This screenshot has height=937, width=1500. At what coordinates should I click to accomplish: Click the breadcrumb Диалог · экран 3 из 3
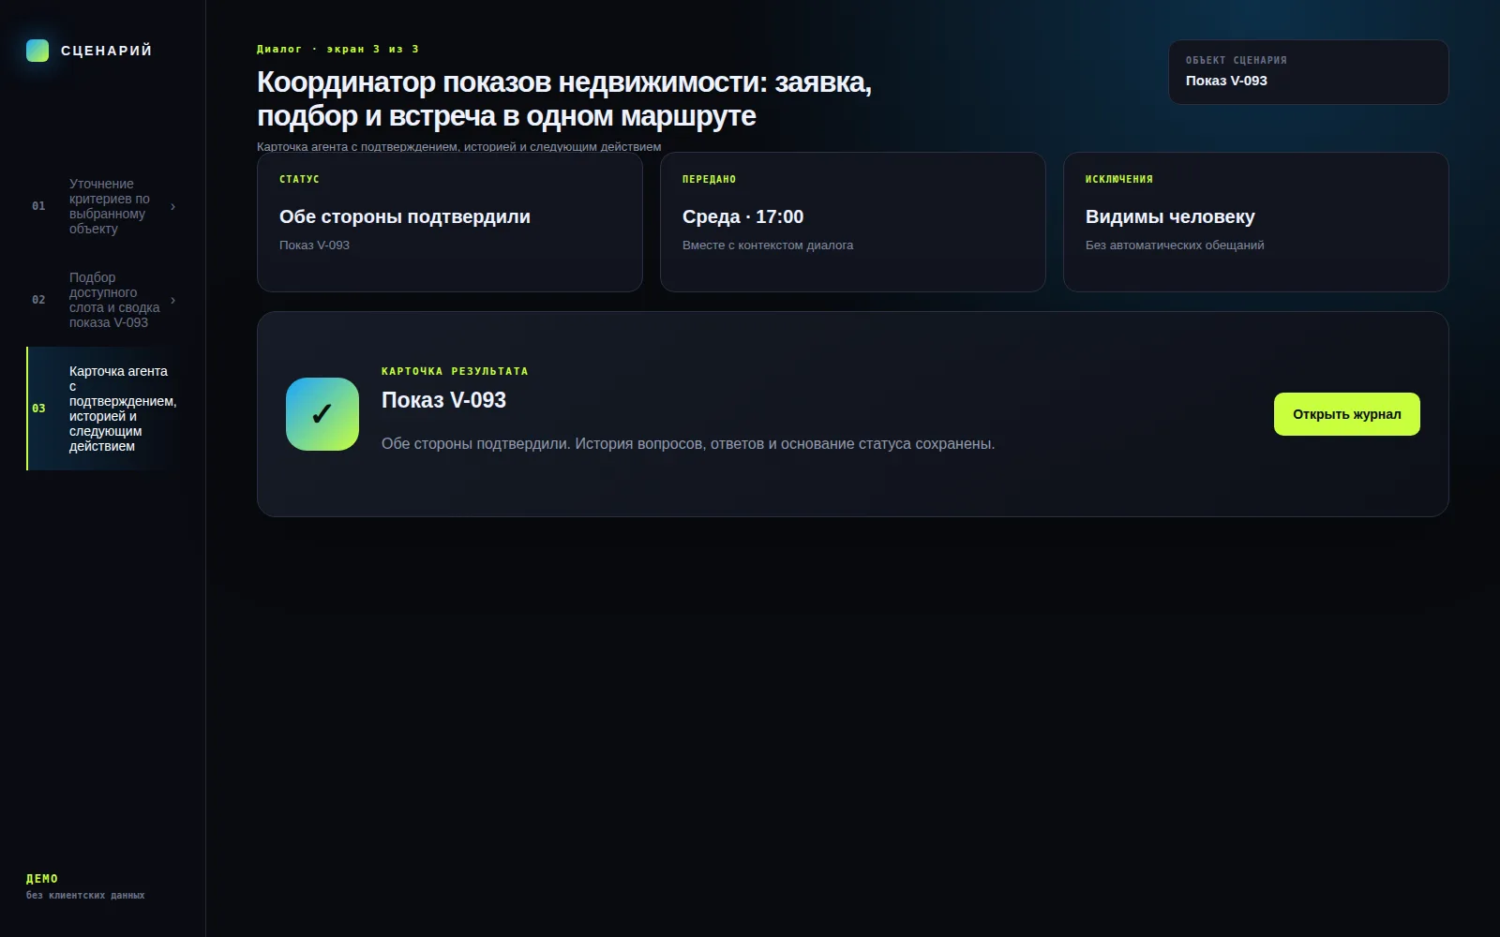337,49
